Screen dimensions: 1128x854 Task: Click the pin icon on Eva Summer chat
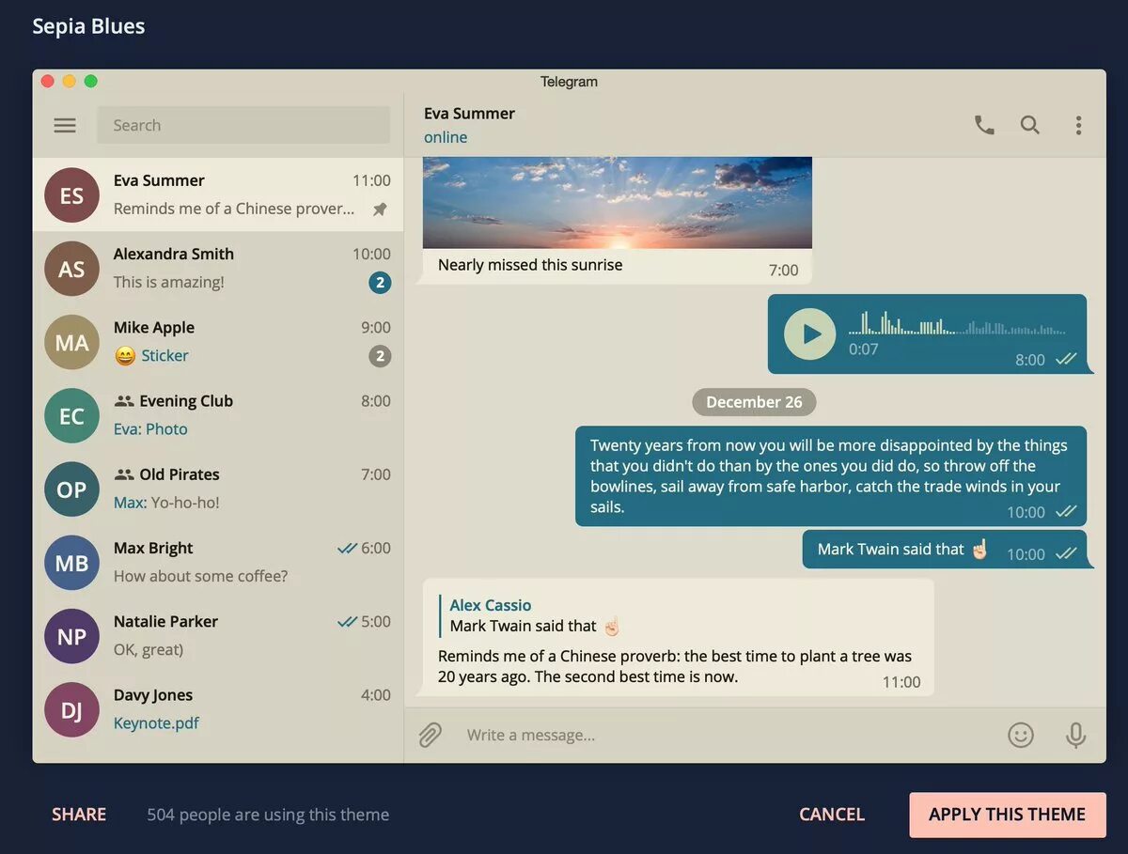click(x=380, y=210)
